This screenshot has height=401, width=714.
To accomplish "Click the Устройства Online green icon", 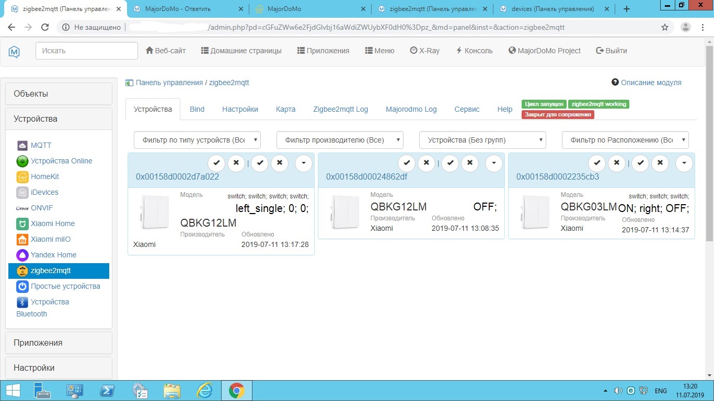I will point(22,161).
